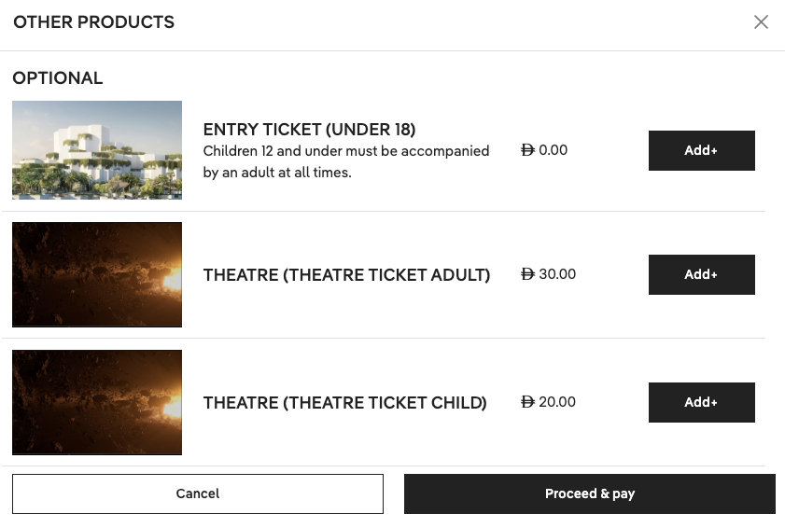Click the Theatre (Theatre Ticket Adult) title

(346, 275)
